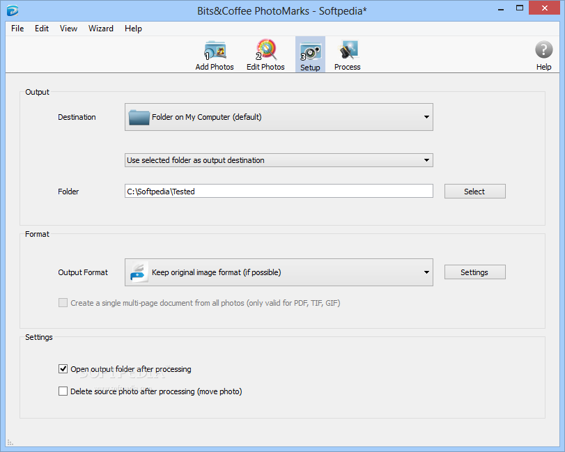Click the resize grip in bottom-left corner
This screenshot has width=565, height=452.
[x=10, y=443]
